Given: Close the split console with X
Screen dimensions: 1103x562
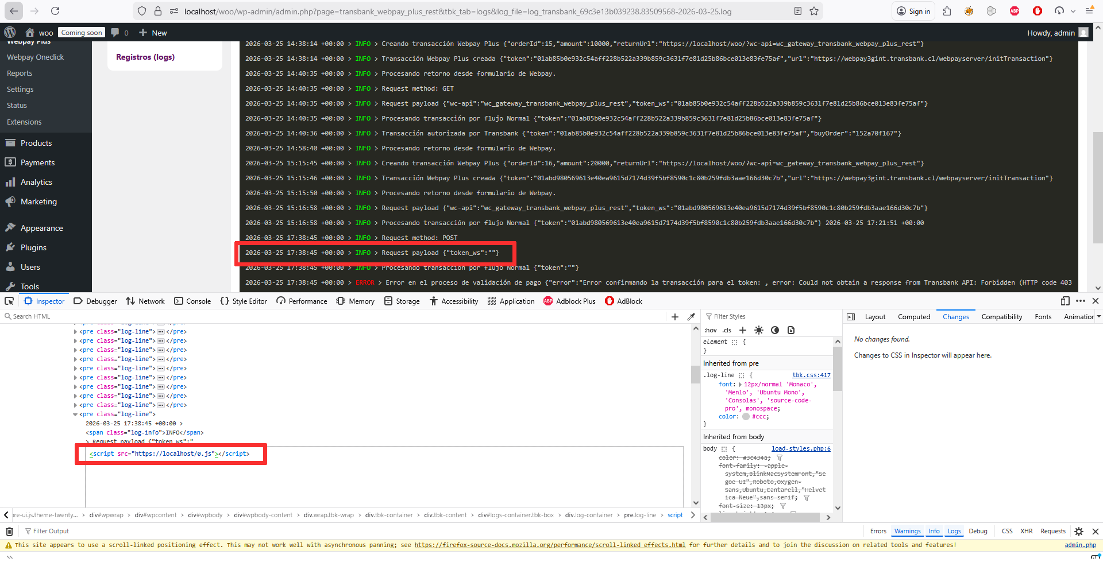Looking at the screenshot, I should (1096, 532).
